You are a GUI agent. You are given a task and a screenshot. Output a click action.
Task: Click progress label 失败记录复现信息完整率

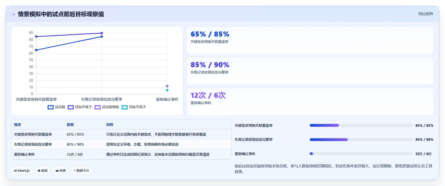pyautogui.click(x=253, y=140)
